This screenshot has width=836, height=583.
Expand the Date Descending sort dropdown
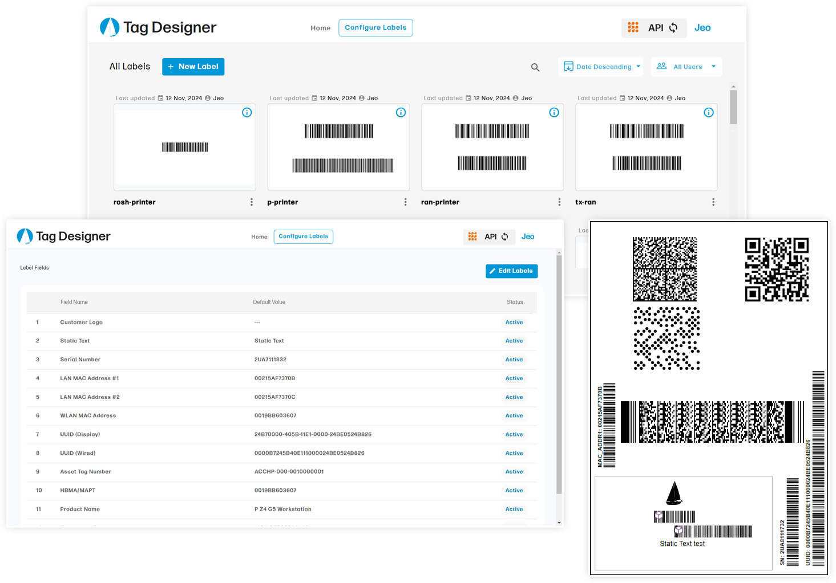click(x=601, y=67)
